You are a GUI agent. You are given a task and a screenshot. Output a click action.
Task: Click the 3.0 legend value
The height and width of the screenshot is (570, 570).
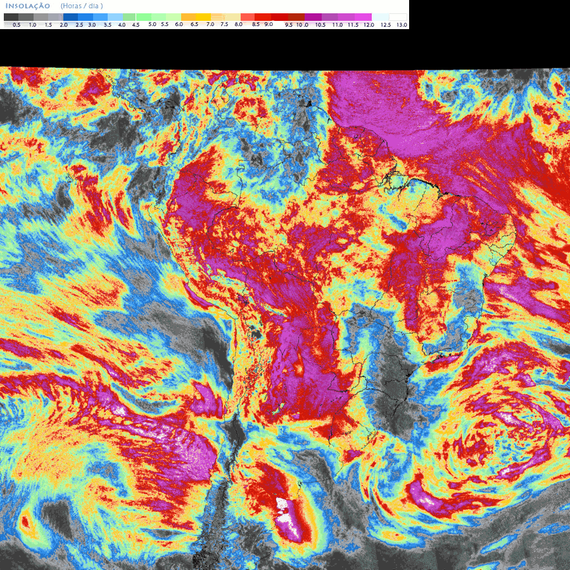92,25
